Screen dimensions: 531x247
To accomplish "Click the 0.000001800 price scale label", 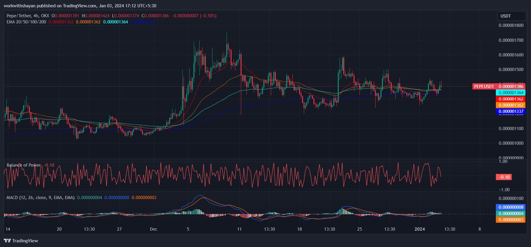I will coord(511,25).
